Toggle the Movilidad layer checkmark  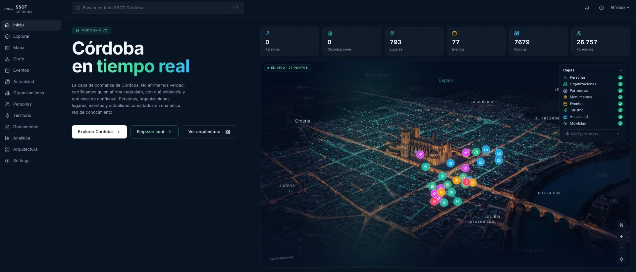(620, 124)
